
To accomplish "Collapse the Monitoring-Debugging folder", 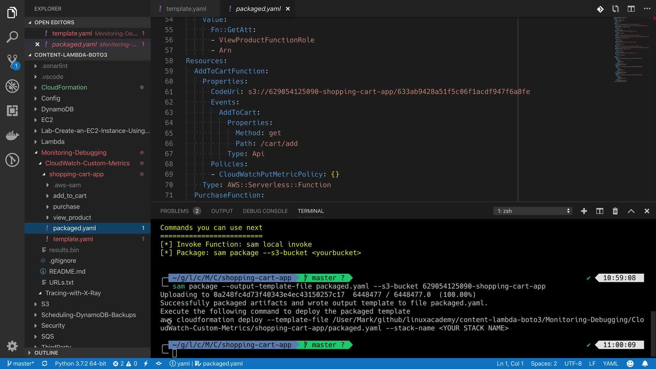I will (x=73, y=152).
